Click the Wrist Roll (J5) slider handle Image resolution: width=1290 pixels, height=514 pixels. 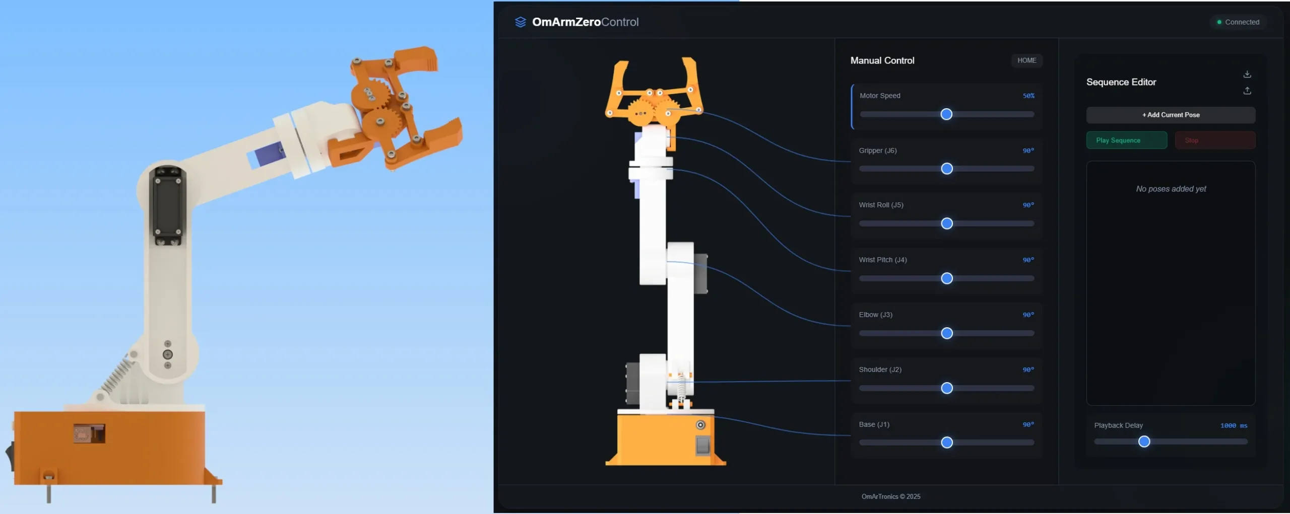click(x=947, y=224)
